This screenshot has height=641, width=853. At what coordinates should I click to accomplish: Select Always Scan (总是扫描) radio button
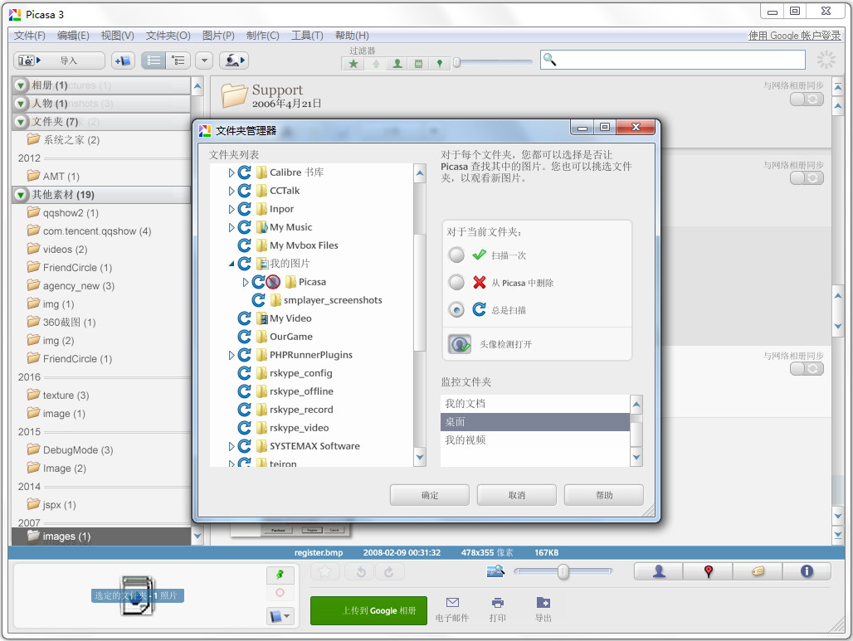coord(456,310)
